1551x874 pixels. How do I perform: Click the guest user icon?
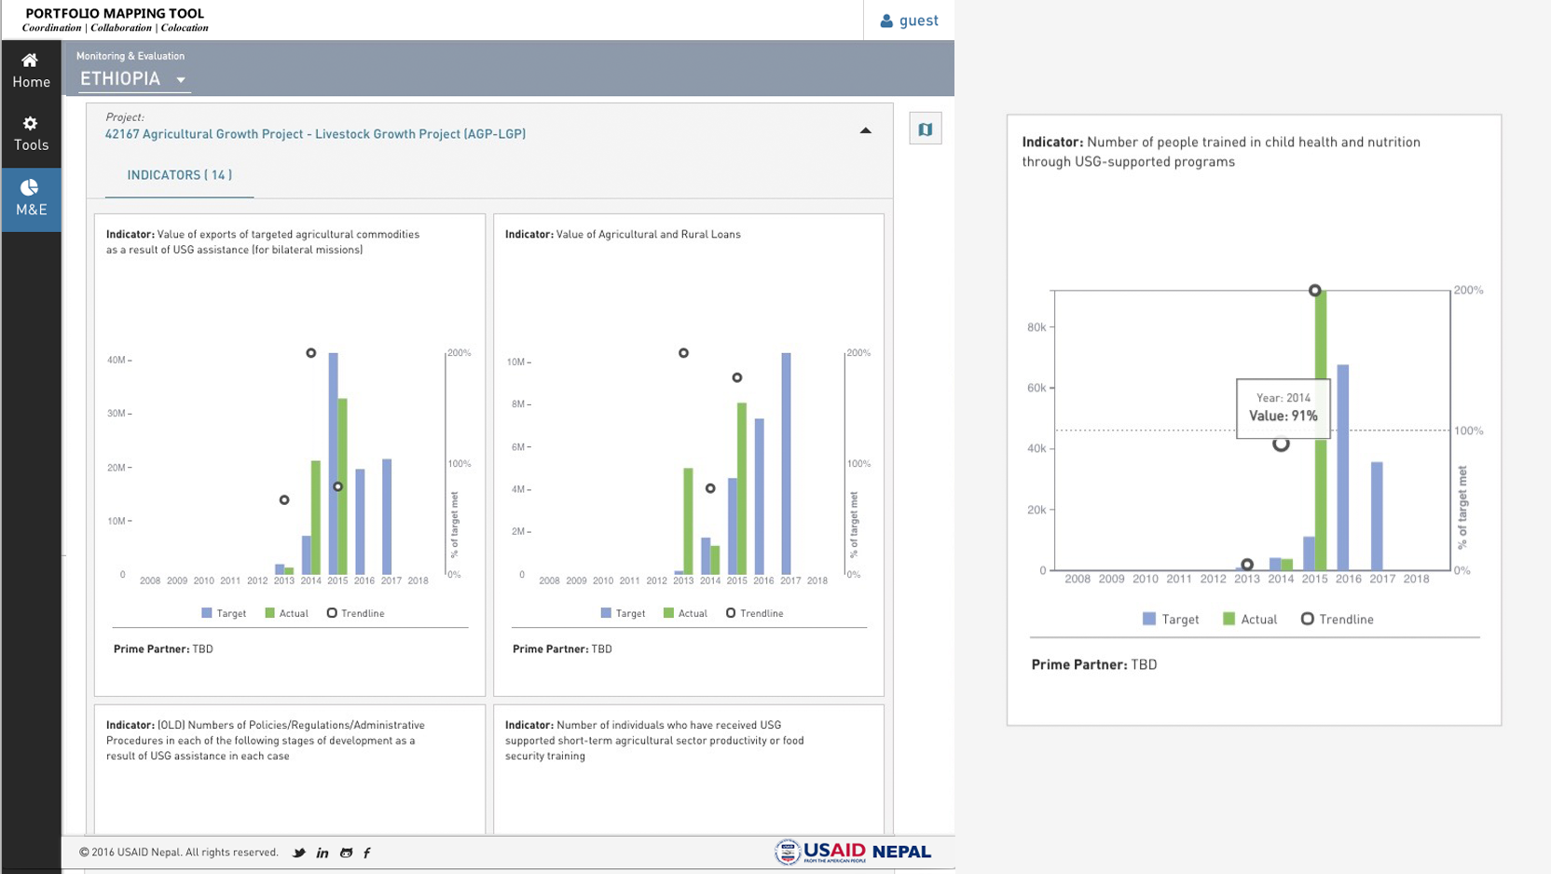coord(886,20)
